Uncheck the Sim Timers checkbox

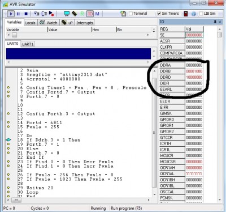[x=159, y=14]
